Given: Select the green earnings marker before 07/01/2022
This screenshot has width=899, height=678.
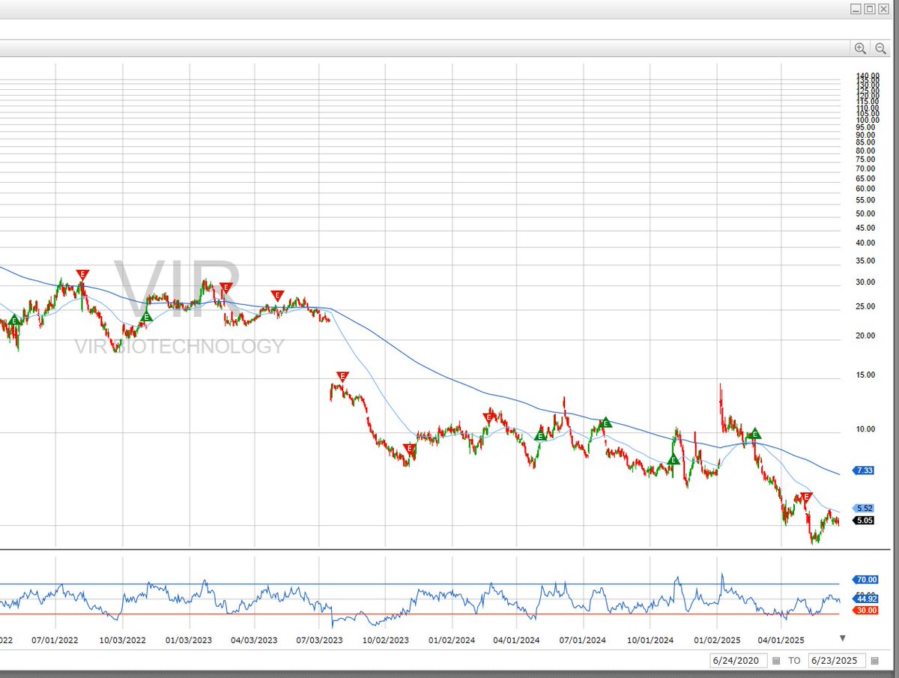Looking at the screenshot, I should coord(14,321).
